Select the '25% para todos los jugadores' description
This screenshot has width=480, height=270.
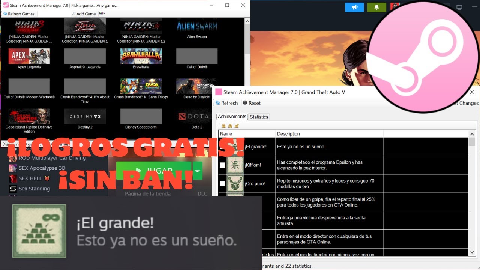click(x=326, y=202)
